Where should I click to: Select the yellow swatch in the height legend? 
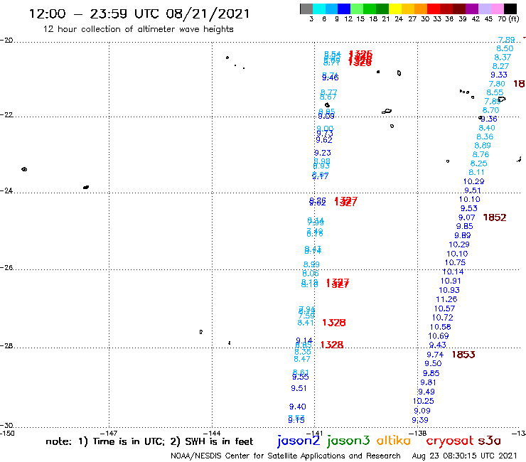[x=394, y=9]
